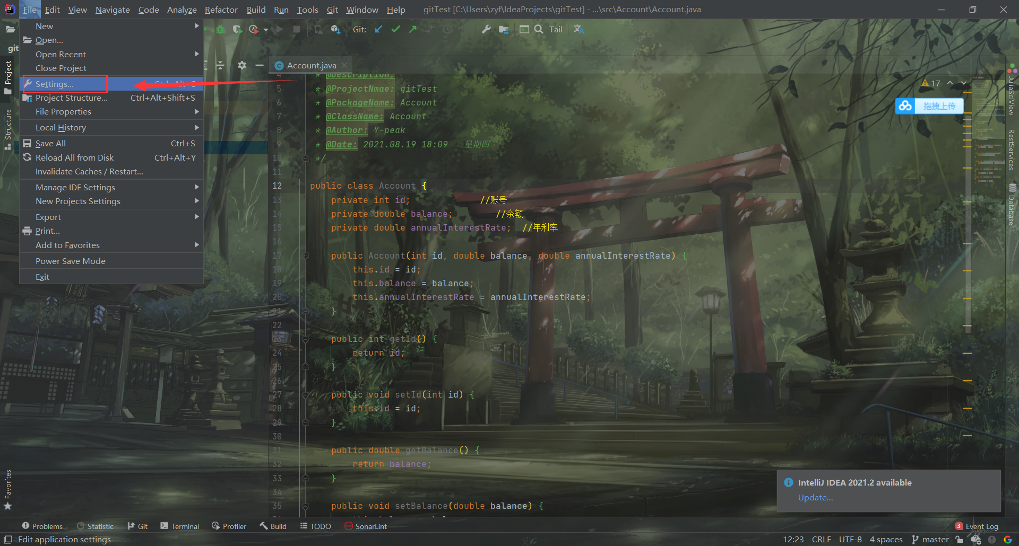
Task: Click the Debug bug icon in toolbar
Action: pyautogui.click(x=221, y=30)
